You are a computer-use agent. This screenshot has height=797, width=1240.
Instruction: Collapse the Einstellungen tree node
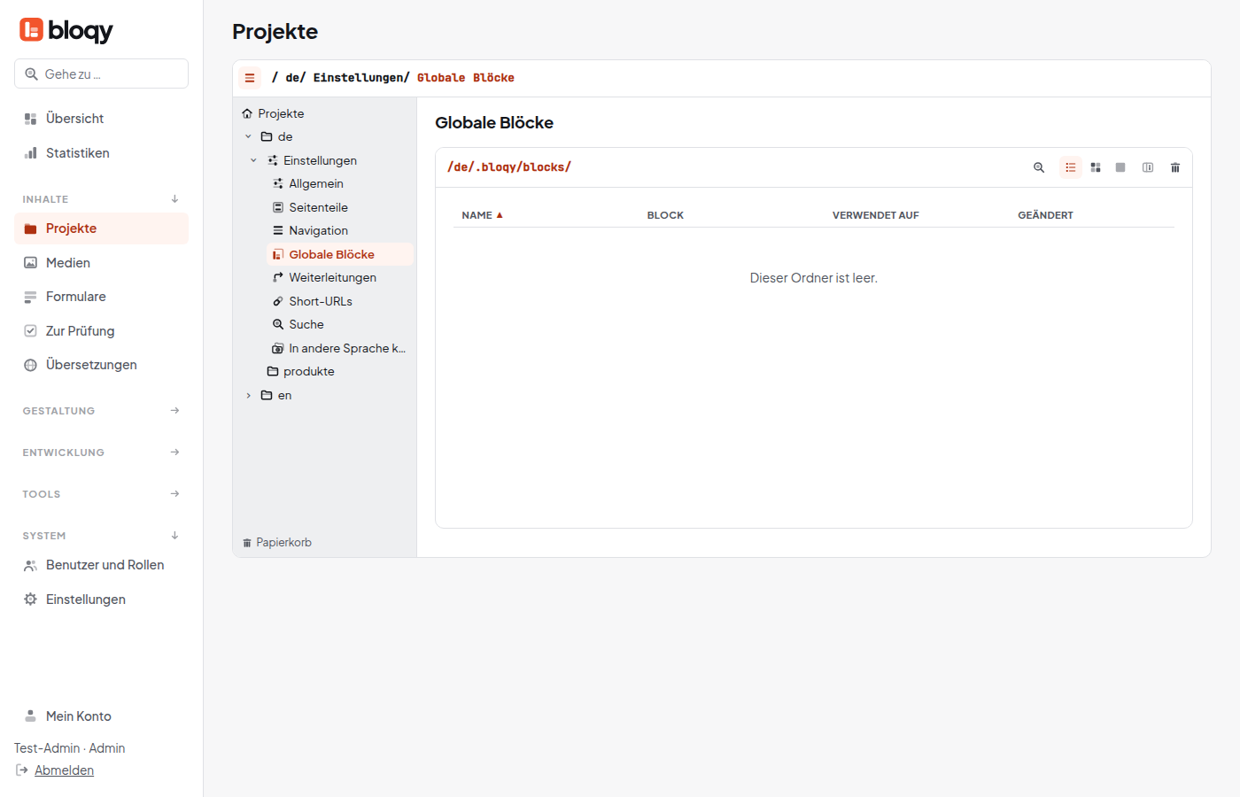[253, 160]
